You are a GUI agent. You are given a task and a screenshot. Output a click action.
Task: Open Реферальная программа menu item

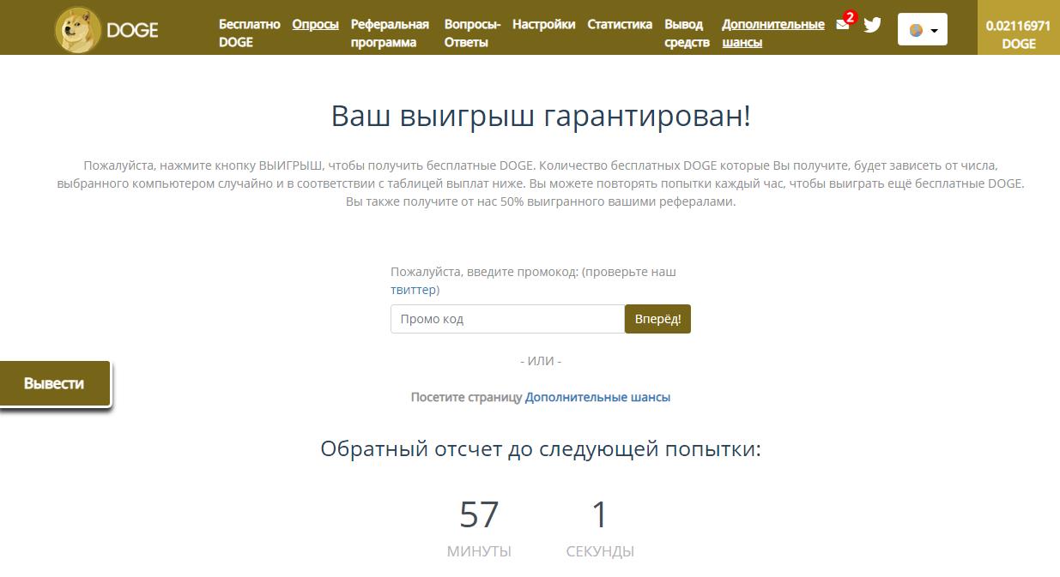[x=390, y=33]
